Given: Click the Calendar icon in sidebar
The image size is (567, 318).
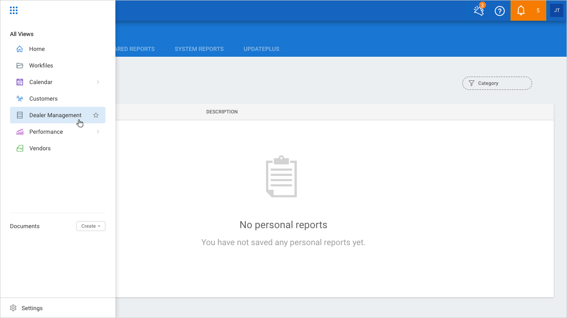Looking at the screenshot, I should [20, 82].
